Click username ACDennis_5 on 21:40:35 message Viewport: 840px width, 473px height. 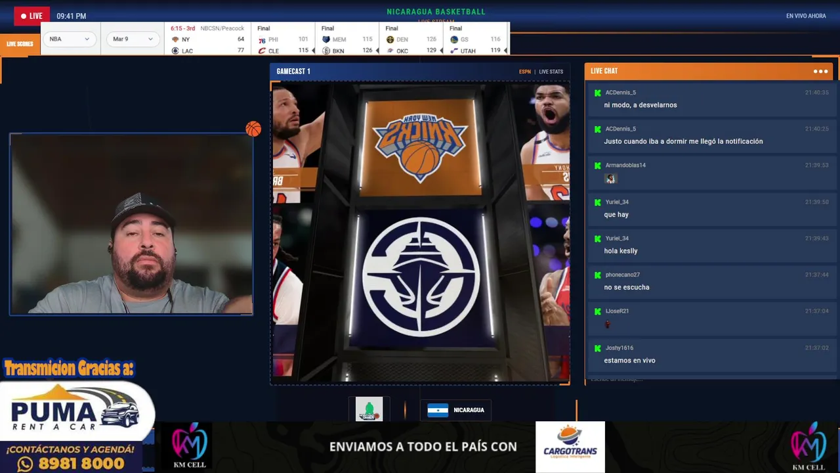[x=621, y=93]
